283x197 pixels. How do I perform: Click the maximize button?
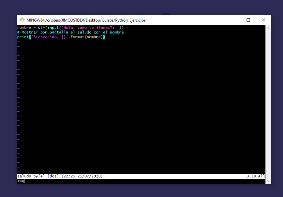coord(248,20)
